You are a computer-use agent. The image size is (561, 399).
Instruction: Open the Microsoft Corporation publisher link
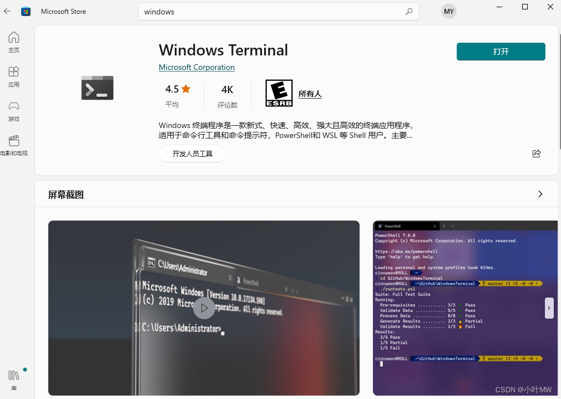(x=196, y=67)
